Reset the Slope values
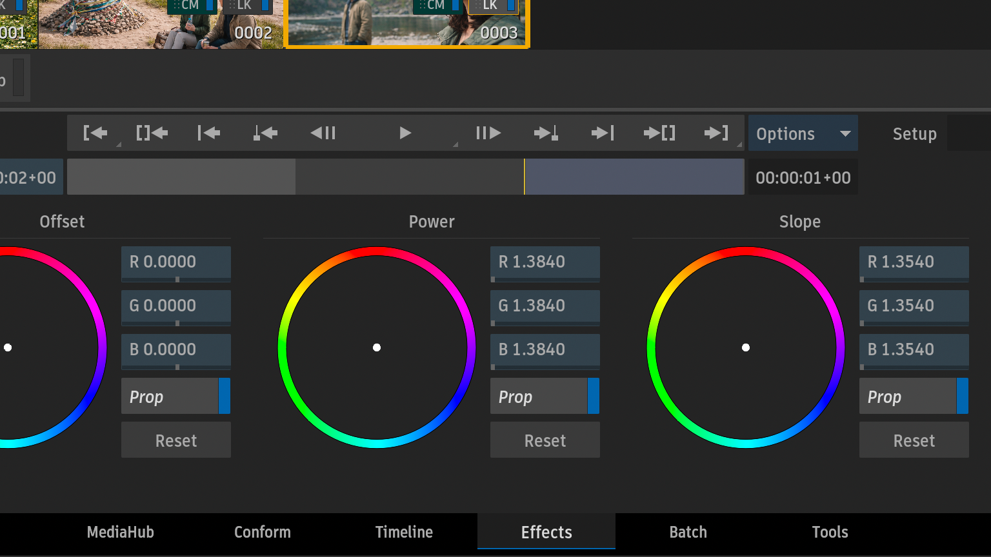 coord(914,440)
